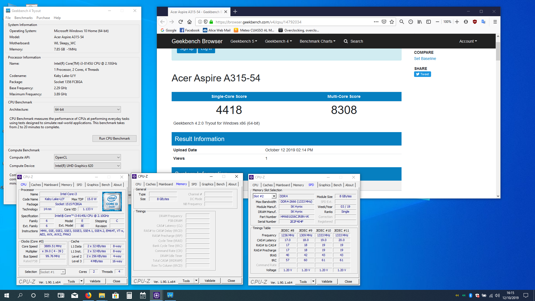Open the uBlock Origin extension icon
The height and width of the screenshot is (301, 535).
[475, 22]
